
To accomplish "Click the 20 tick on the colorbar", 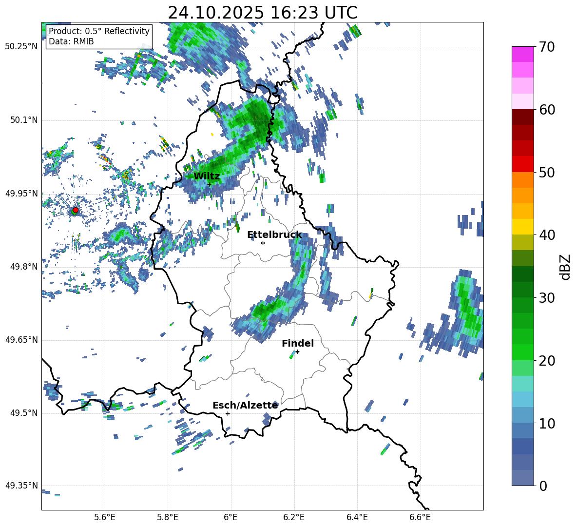I will tap(547, 361).
